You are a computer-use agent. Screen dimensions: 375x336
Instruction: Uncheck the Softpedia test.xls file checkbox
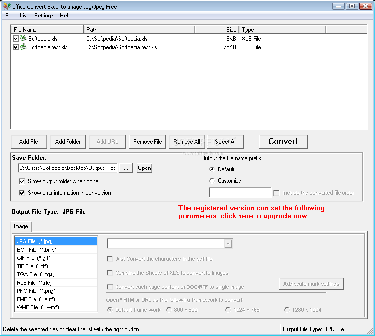[x=16, y=47]
